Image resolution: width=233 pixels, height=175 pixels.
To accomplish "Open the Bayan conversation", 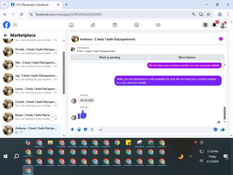I will (31, 117).
